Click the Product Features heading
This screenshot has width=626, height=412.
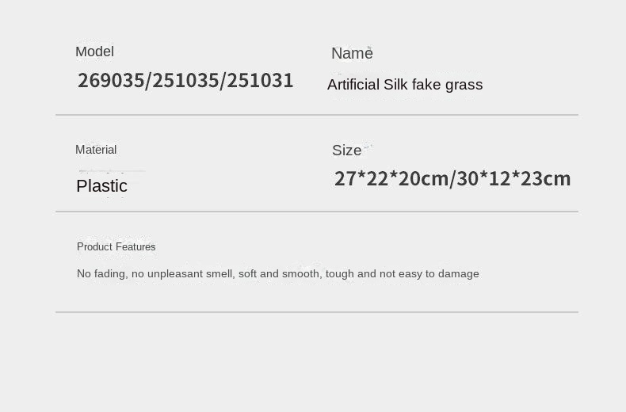(116, 246)
